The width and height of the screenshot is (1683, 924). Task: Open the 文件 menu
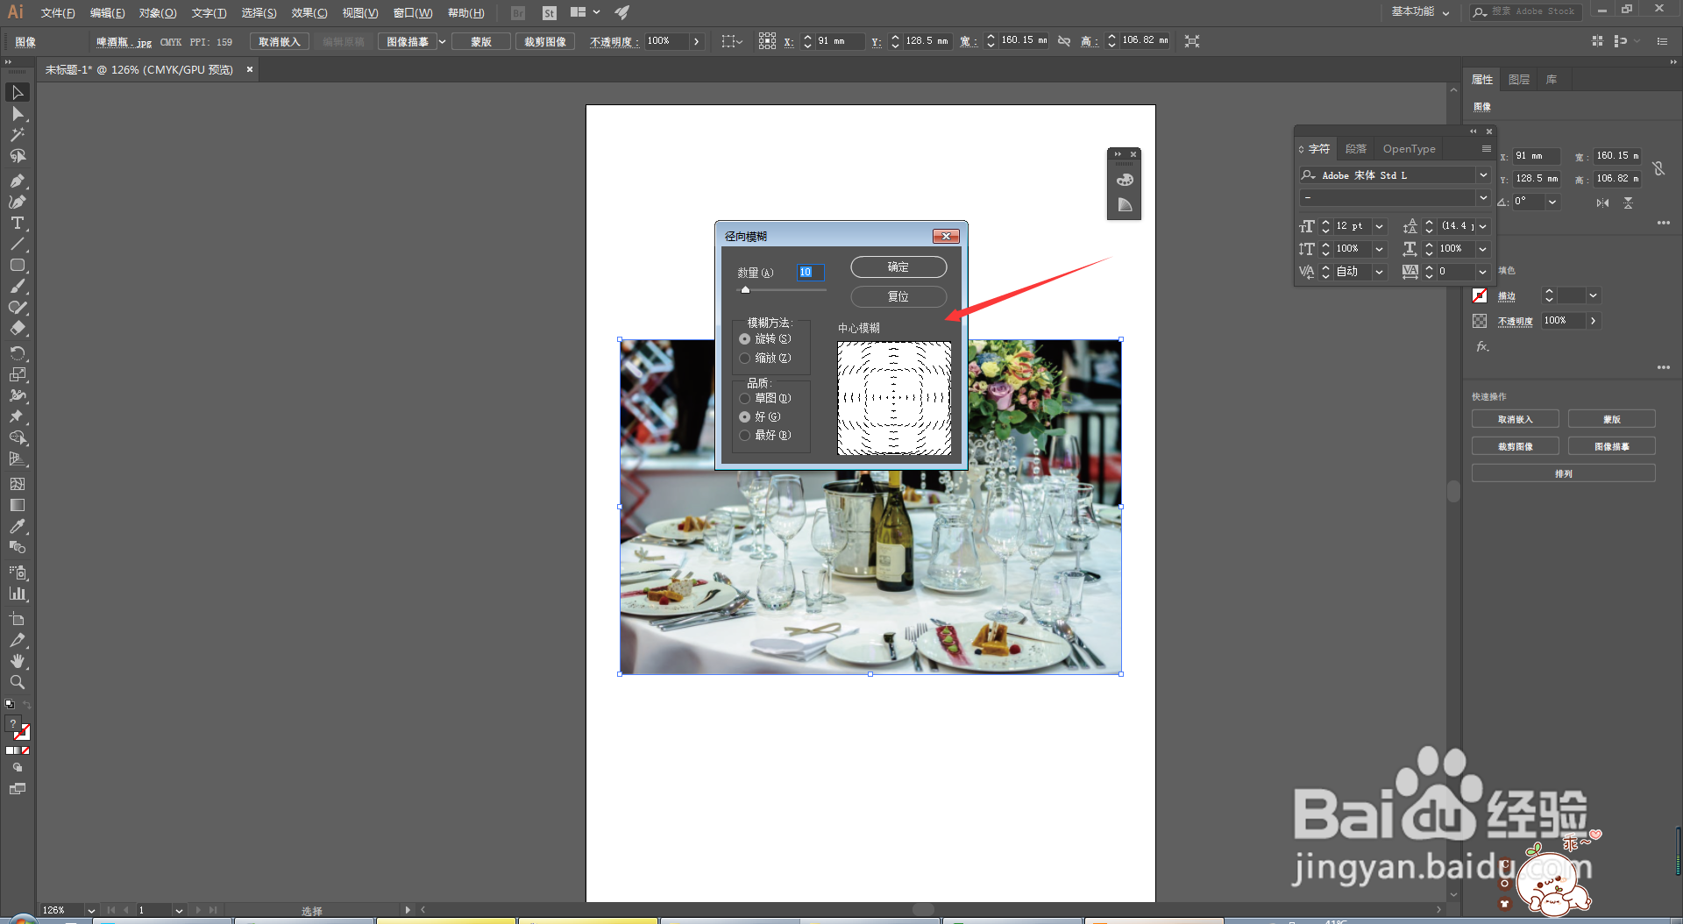(58, 12)
